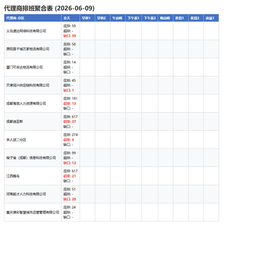Click the 晚高峰 column header
This screenshot has width=274, height=279.
166,18
